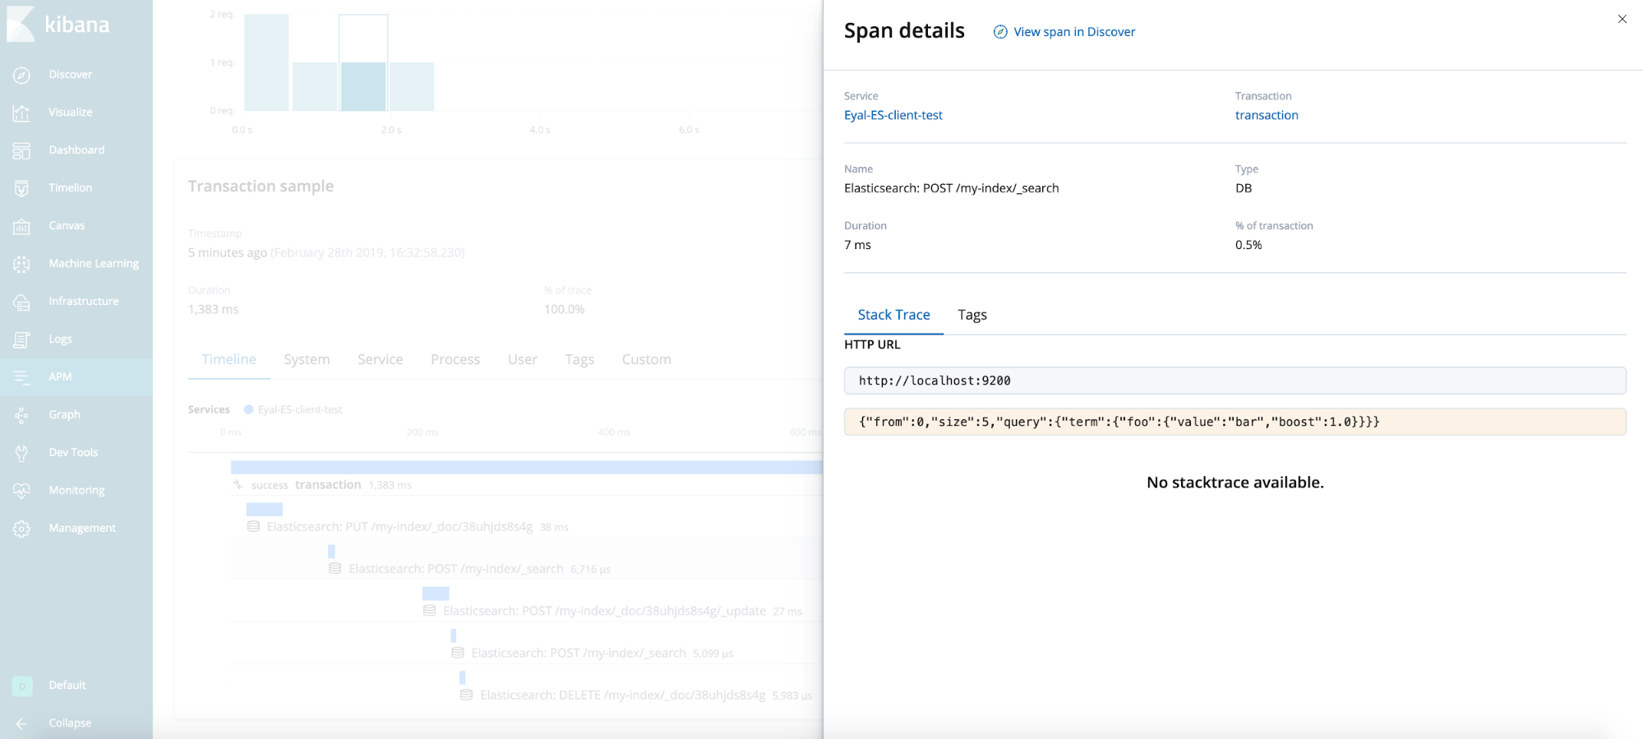Click the Infrastructure menu label
1643x739 pixels.
(x=84, y=302)
